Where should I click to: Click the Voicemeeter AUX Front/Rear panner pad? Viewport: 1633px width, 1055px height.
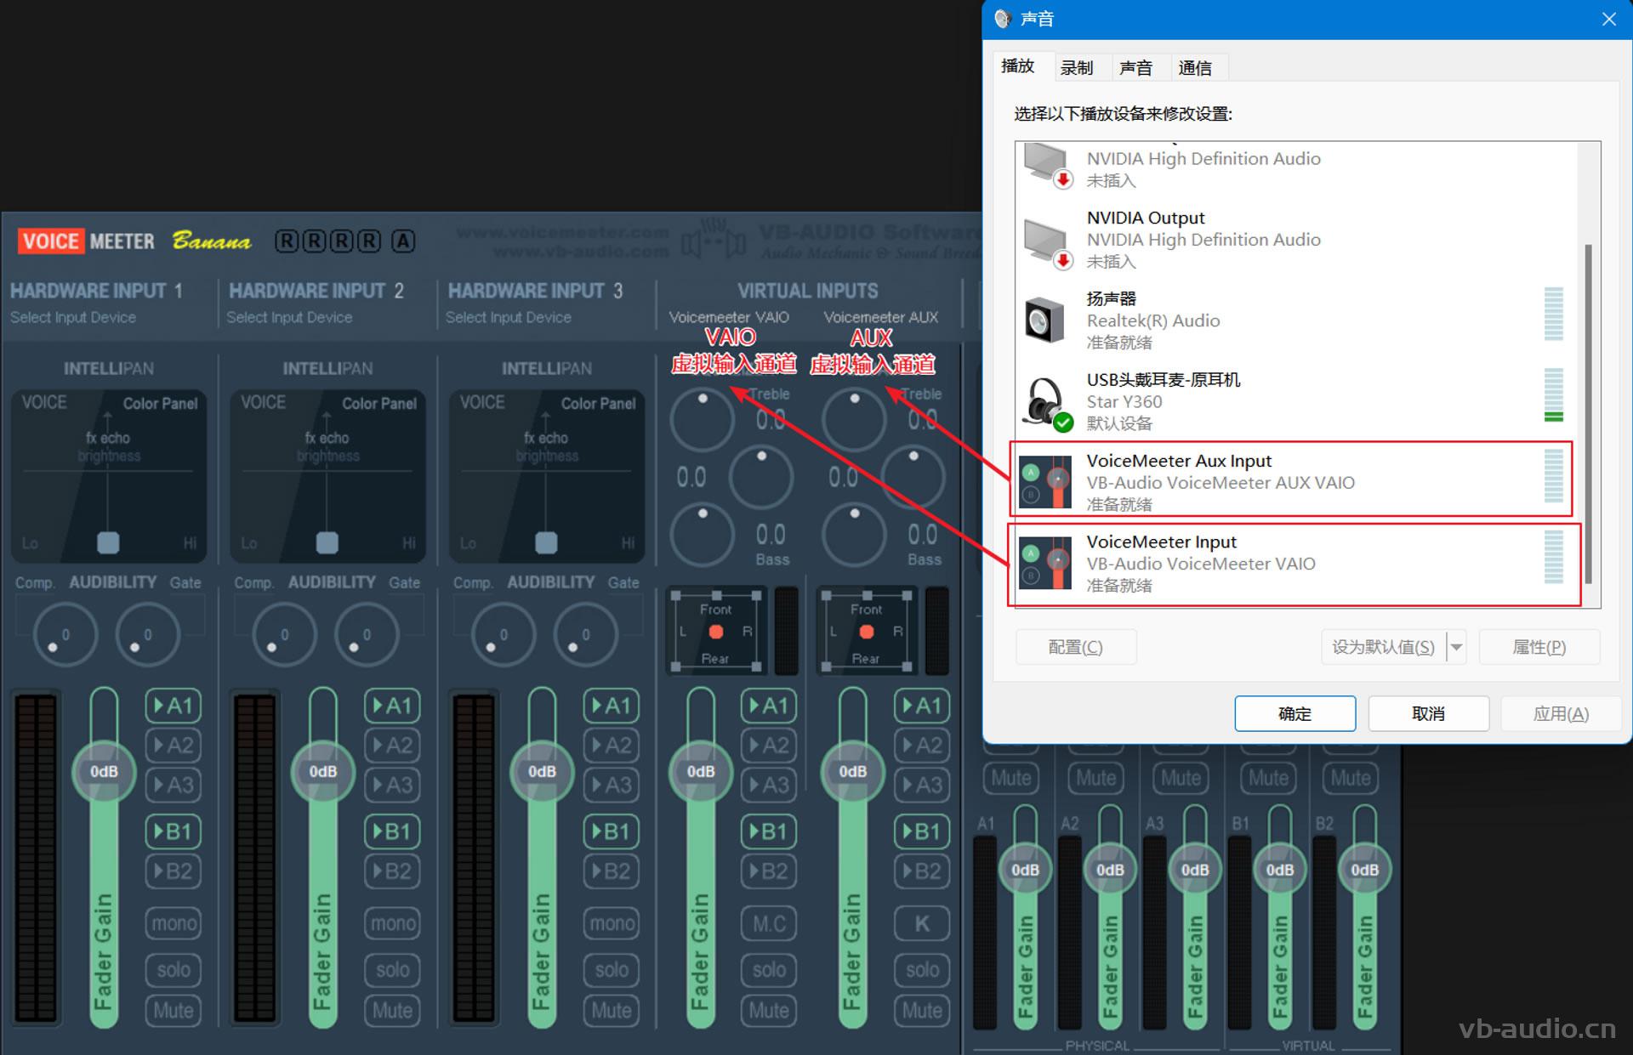(x=867, y=632)
